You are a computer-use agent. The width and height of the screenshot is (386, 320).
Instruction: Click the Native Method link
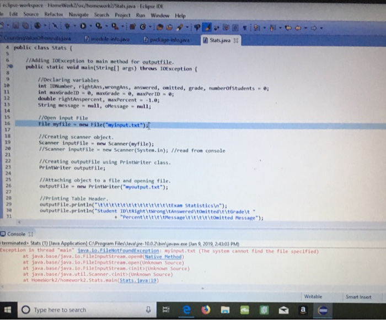point(163,257)
